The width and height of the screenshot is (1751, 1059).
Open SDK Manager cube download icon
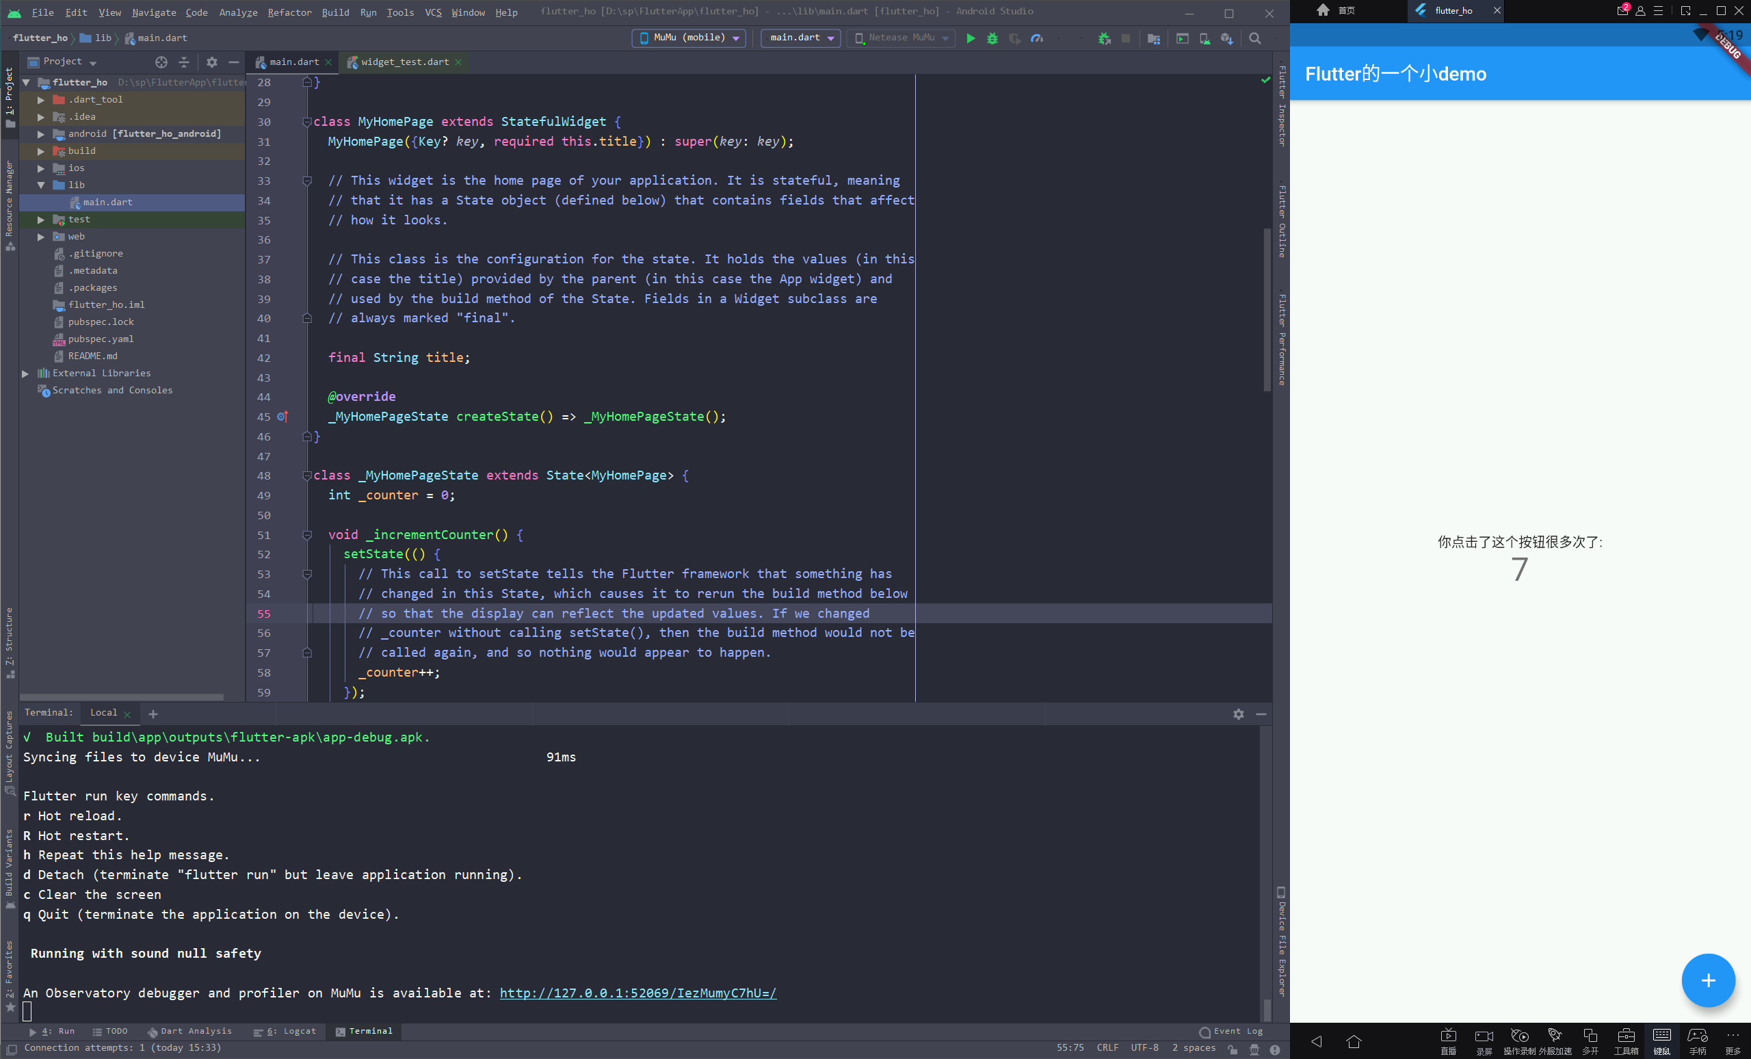click(1226, 38)
